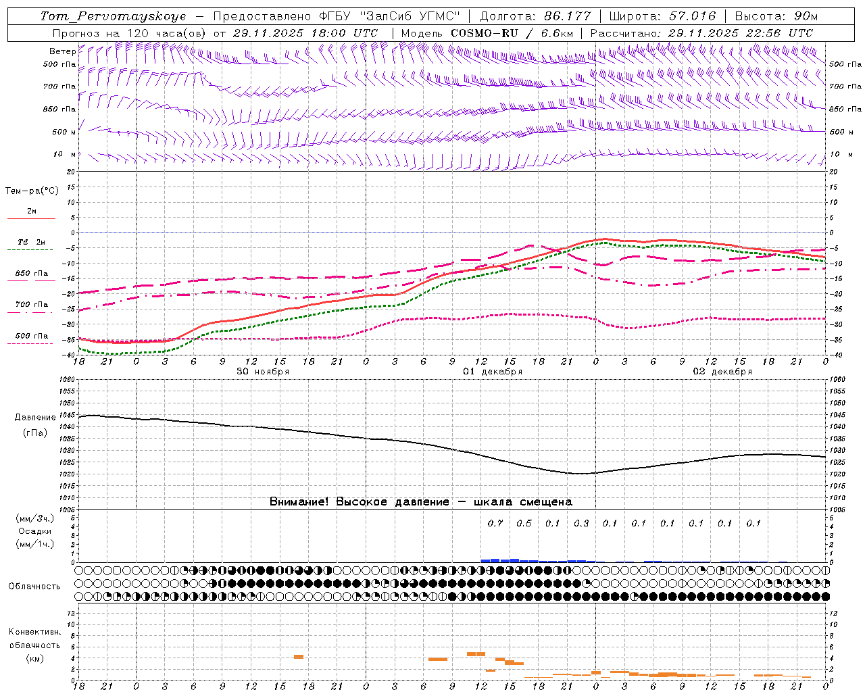Click the precipitation value 0.7
The image size is (865, 692).
tap(495, 523)
